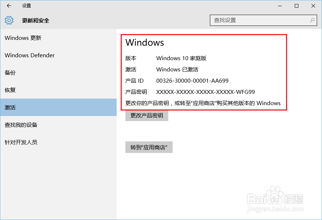Click the settings gear icon
Viewport: 322px width, 220px height.
9,20
